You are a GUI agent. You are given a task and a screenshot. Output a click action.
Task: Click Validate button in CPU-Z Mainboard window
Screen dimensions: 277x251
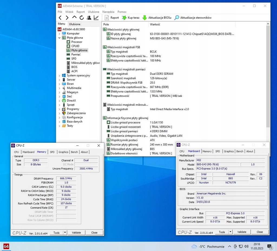tap(242, 232)
